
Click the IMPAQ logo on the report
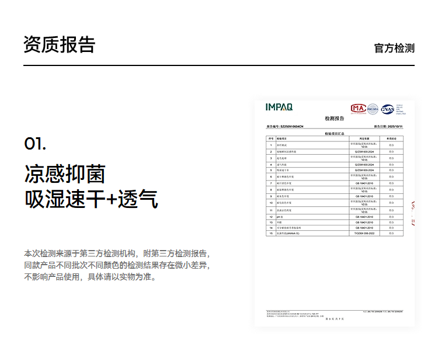pyautogui.click(x=279, y=107)
